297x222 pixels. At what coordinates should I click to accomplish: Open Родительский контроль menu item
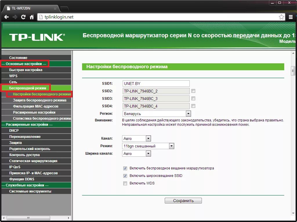click(x=36, y=149)
